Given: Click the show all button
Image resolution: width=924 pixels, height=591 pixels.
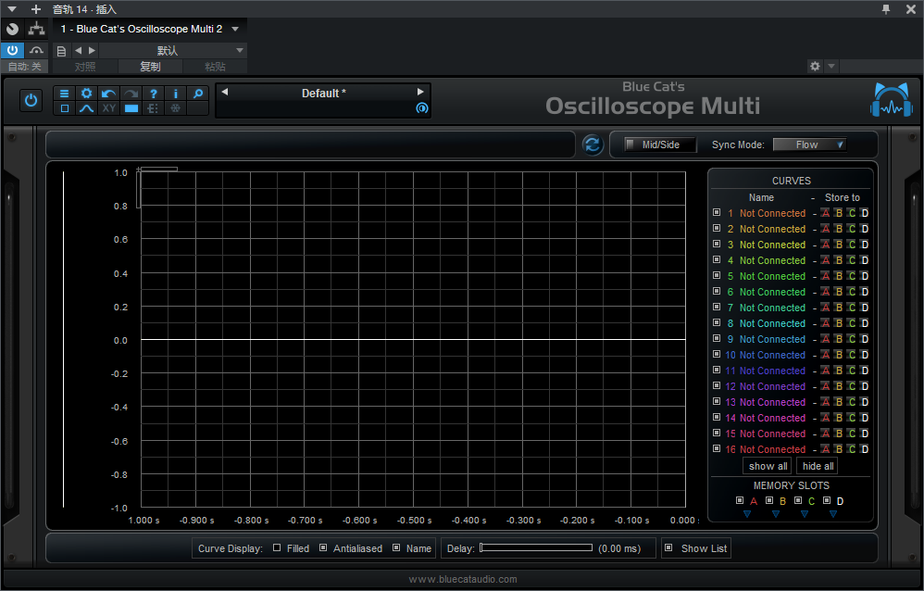Looking at the screenshot, I should coord(768,466).
